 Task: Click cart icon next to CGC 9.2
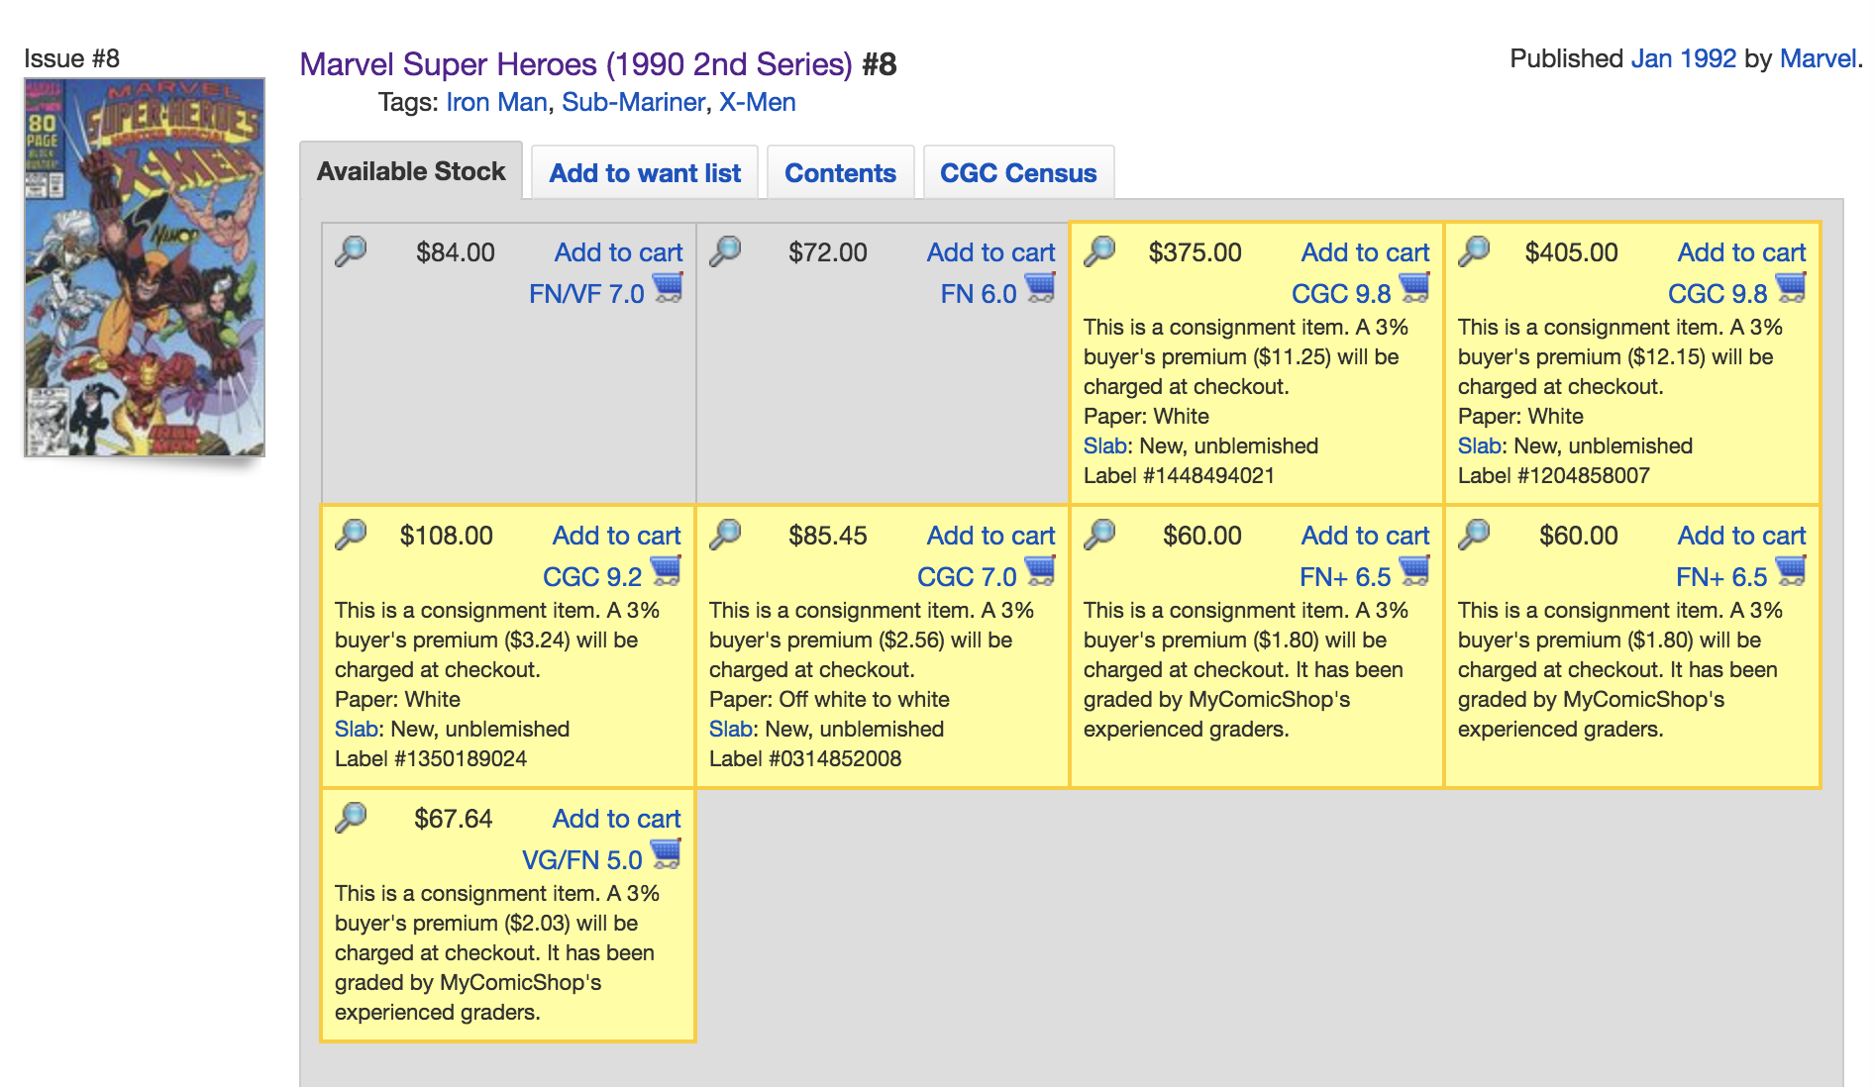click(x=666, y=571)
